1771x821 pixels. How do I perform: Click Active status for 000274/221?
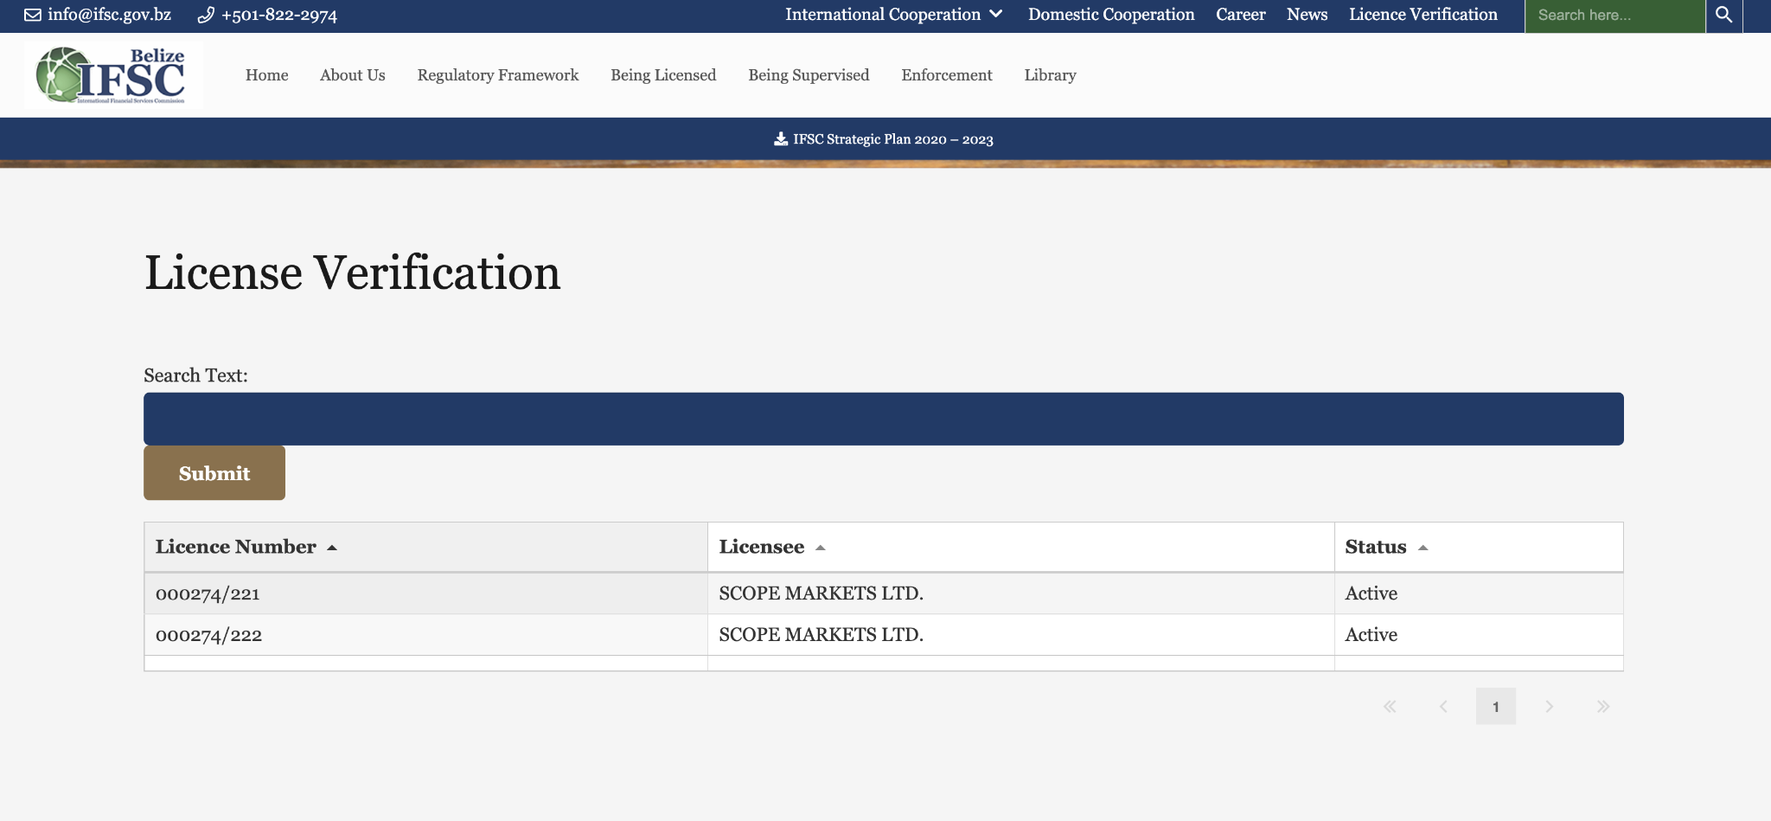tap(1371, 593)
